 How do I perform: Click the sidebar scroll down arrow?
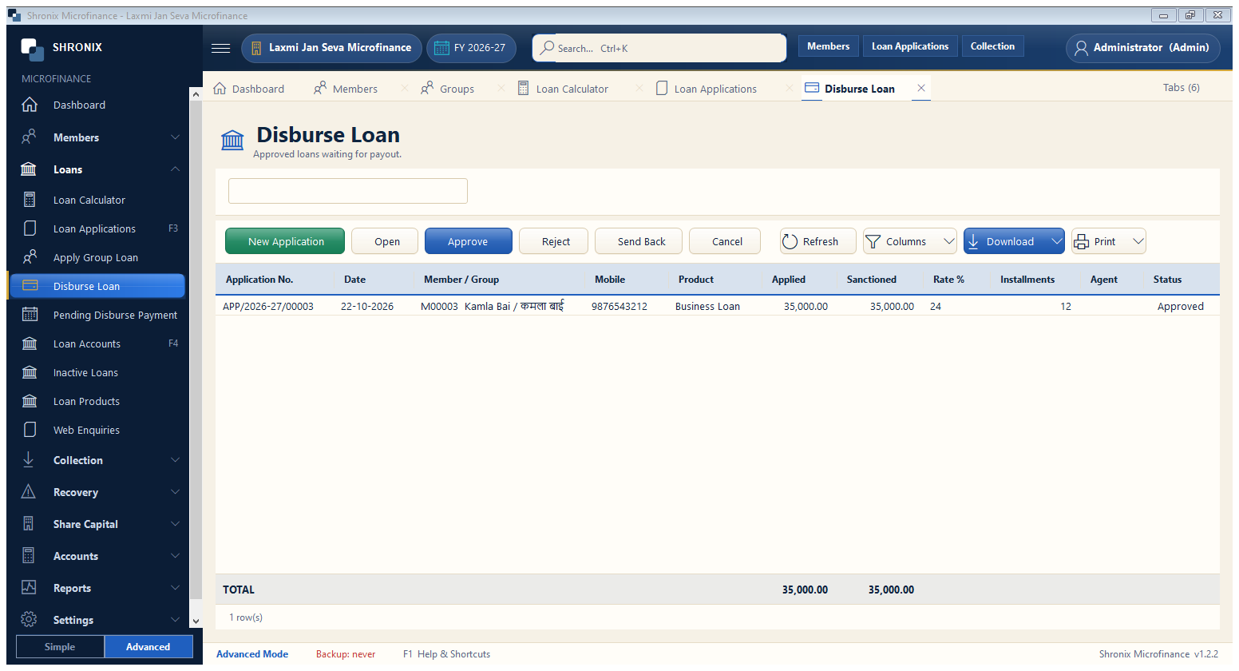tap(196, 621)
